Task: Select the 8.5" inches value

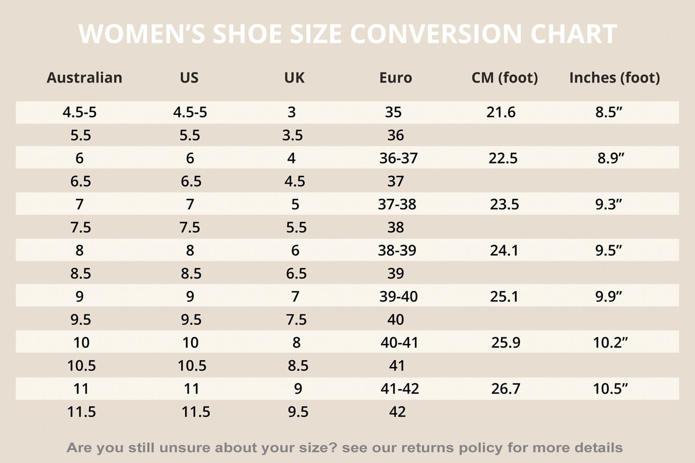Action: [x=609, y=112]
